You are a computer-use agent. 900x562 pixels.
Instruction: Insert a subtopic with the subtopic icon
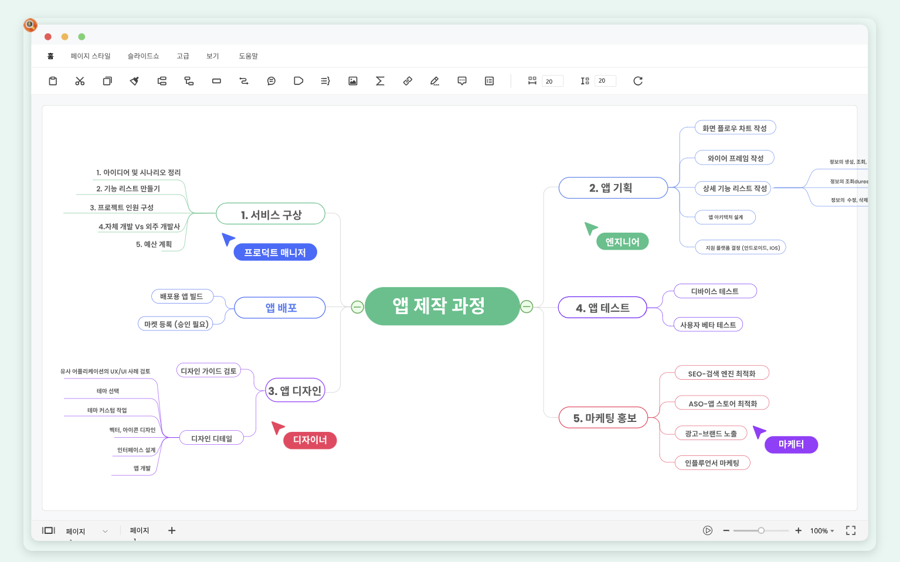[x=189, y=81]
